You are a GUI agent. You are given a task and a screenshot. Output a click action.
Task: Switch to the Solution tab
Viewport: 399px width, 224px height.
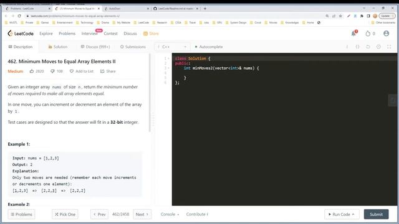coord(58,47)
